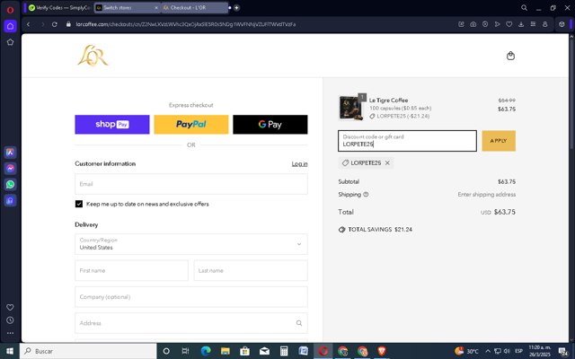Pay with the PayPal button
The width and height of the screenshot is (575, 359).
191,125
